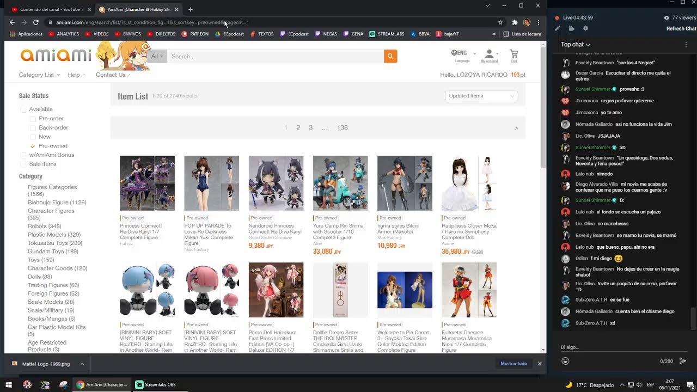
Task: Open a new browser tab with plus
Action: [x=190, y=9]
